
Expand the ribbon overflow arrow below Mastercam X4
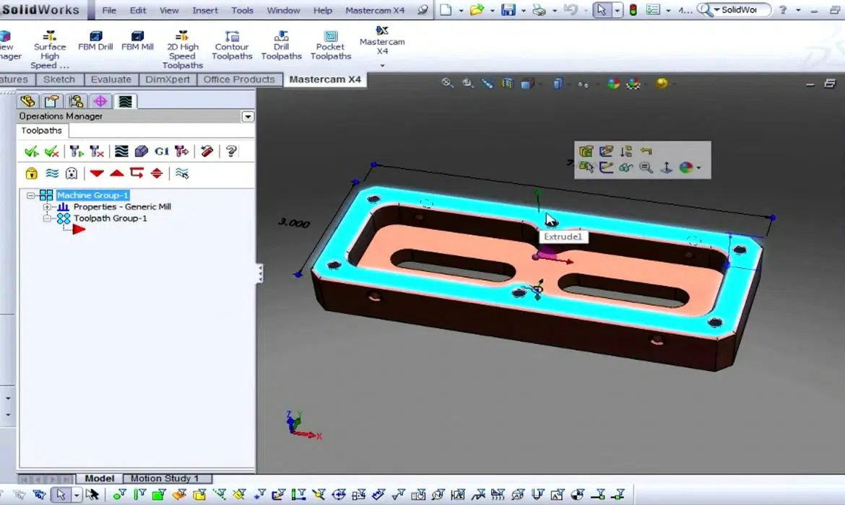tap(383, 66)
